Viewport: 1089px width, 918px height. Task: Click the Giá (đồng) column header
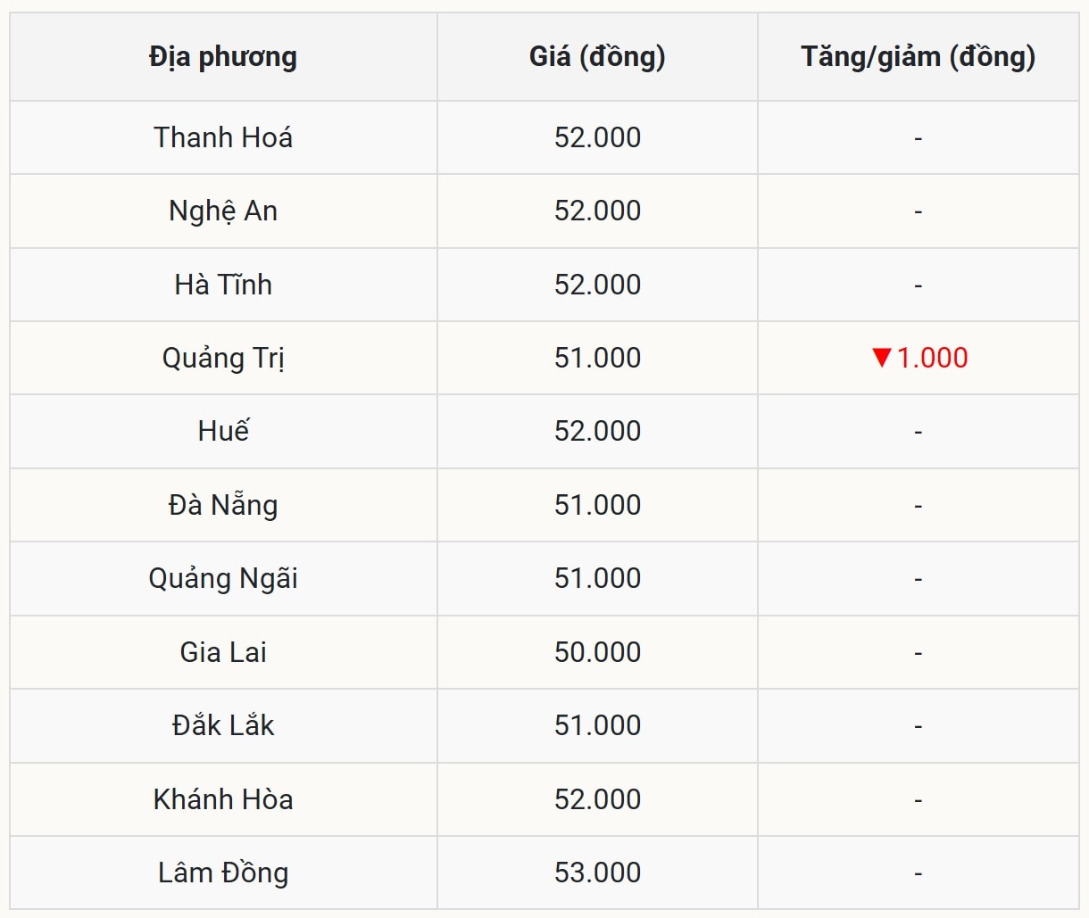pos(597,57)
